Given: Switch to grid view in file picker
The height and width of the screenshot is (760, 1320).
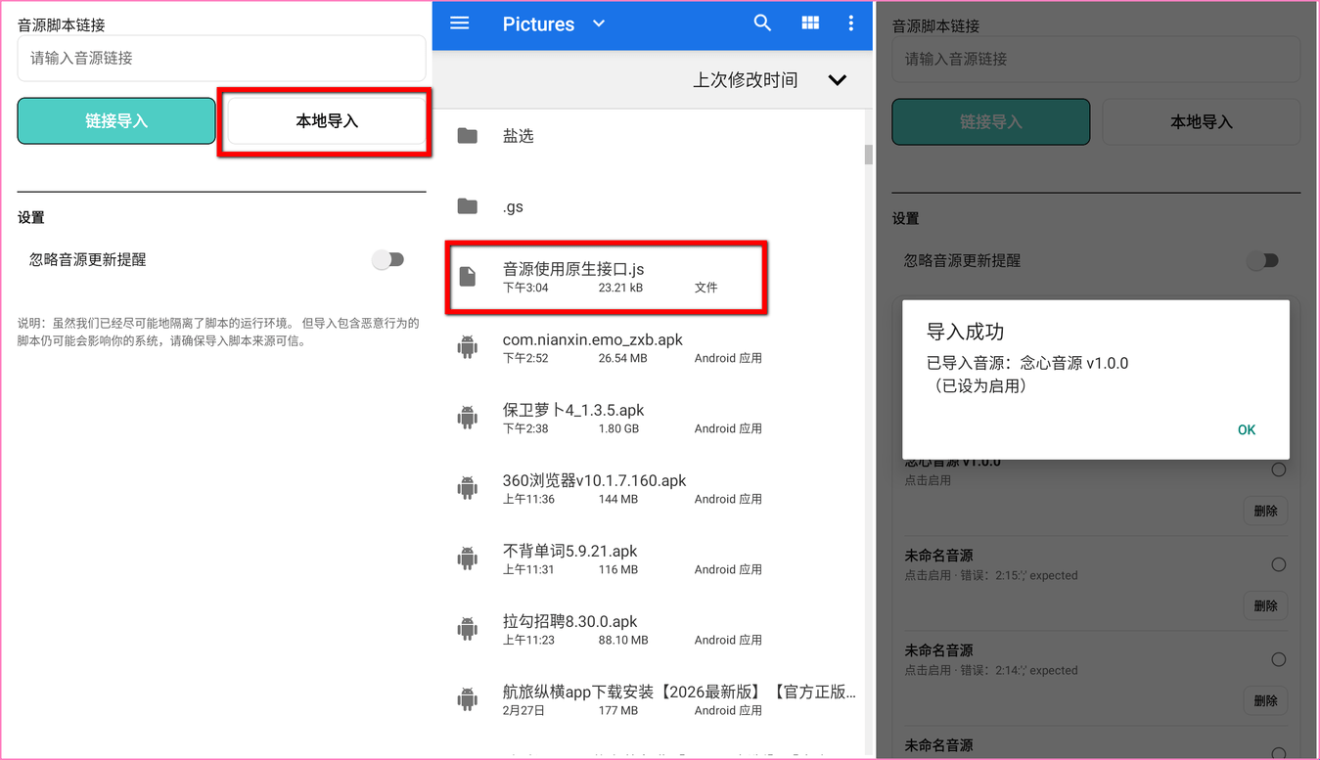Looking at the screenshot, I should coord(810,23).
